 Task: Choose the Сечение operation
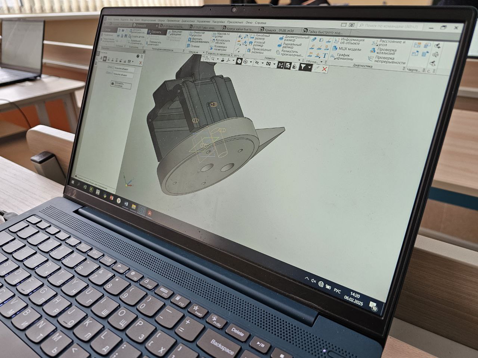point(193,47)
